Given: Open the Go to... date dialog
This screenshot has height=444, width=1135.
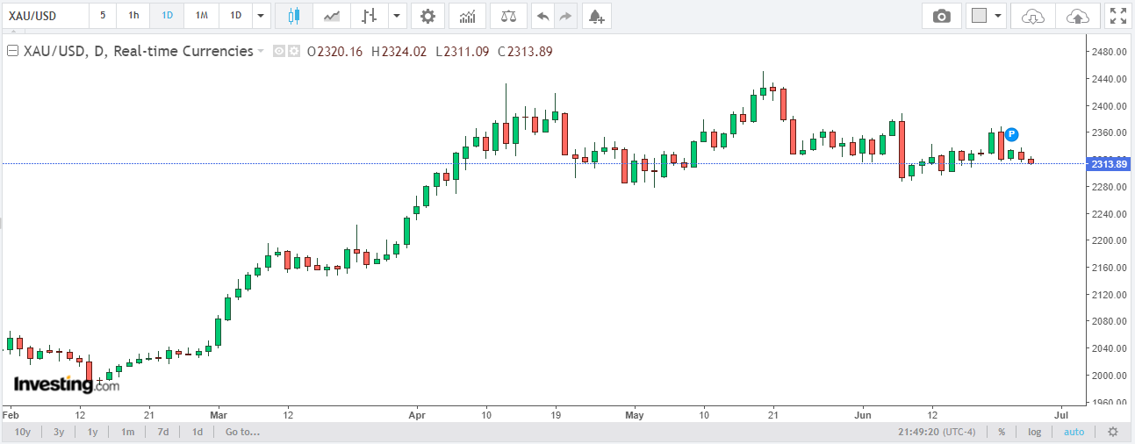Looking at the screenshot, I should (242, 432).
